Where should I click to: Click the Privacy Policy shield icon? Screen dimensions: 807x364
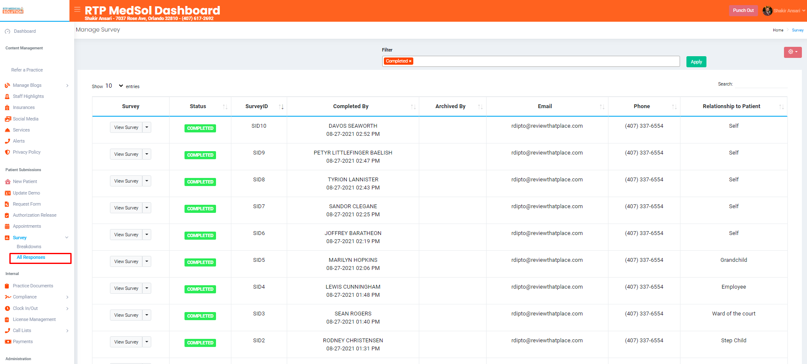tap(7, 152)
